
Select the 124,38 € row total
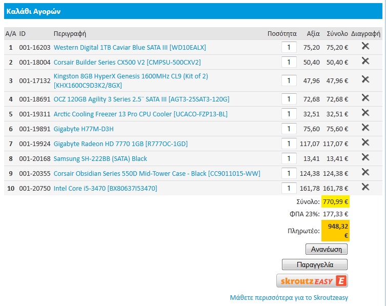coord(336,174)
